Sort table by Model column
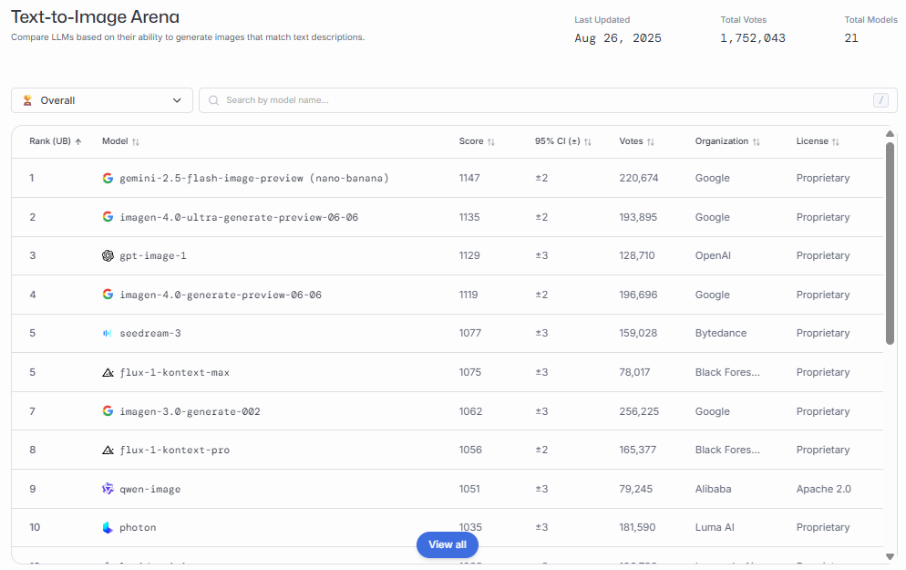The height and width of the screenshot is (570, 906). coord(120,141)
